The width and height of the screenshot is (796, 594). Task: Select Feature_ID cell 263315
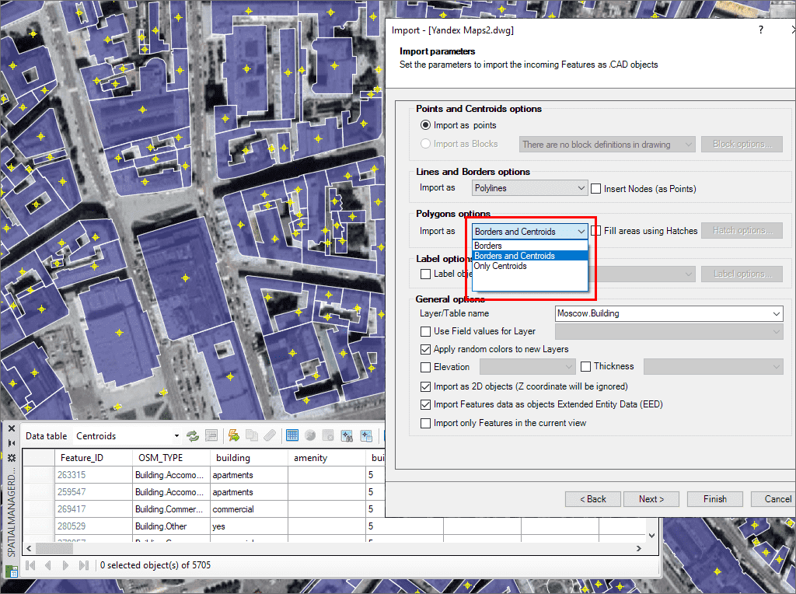tap(93, 475)
